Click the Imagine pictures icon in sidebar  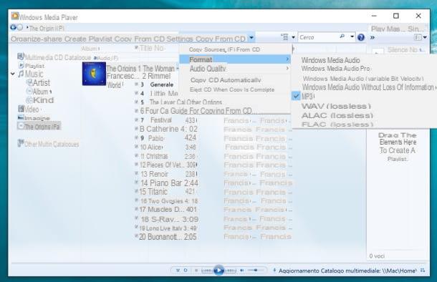tap(21, 117)
